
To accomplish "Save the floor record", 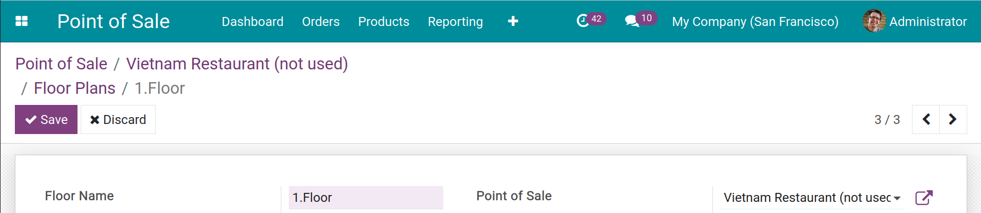I will tap(46, 119).
